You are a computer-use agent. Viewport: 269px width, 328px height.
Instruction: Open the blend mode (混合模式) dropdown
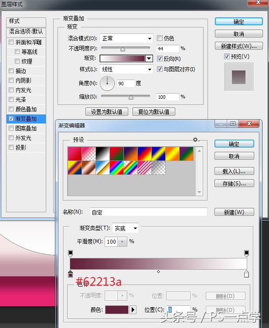(x=126, y=38)
